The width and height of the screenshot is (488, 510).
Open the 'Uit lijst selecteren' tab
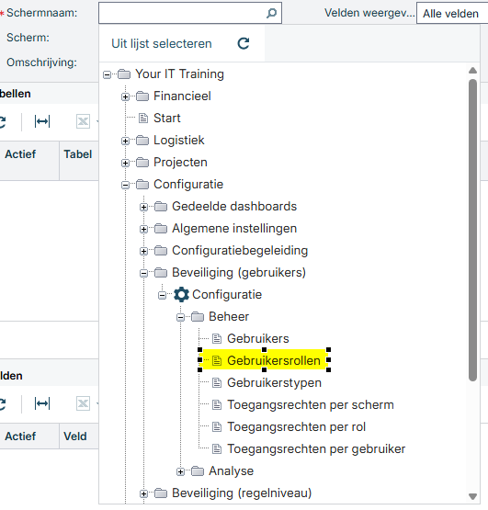(162, 43)
